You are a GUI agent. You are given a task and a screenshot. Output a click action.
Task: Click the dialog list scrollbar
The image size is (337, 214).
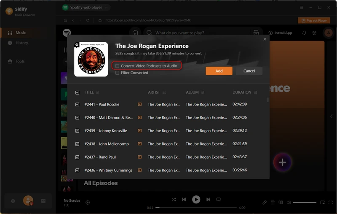pyautogui.click(x=268, y=100)
